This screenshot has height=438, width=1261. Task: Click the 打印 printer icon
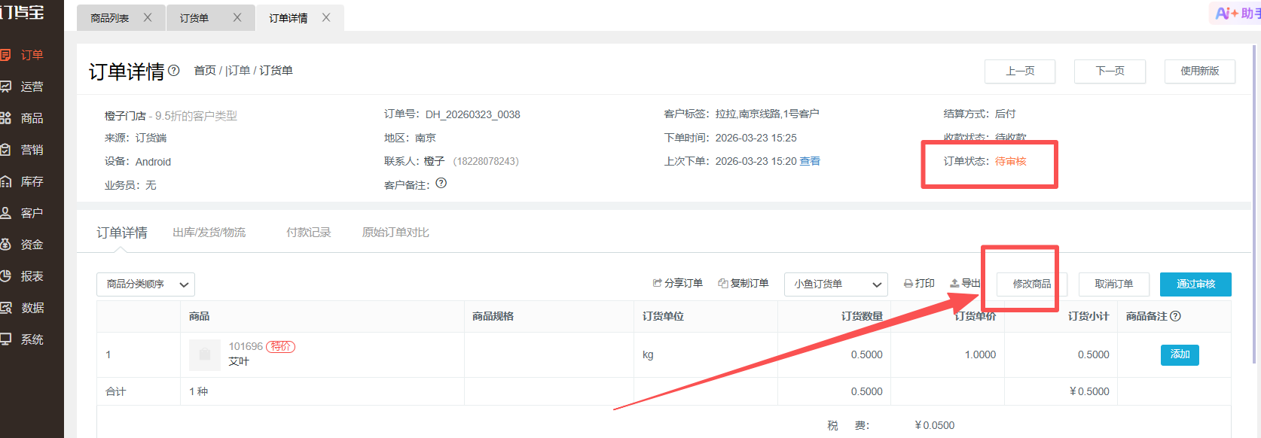point(908,284)
